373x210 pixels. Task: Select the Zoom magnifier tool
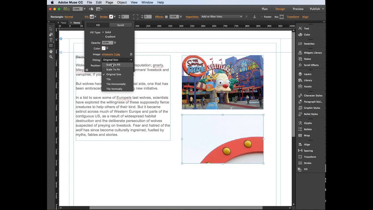click(51, 57)
